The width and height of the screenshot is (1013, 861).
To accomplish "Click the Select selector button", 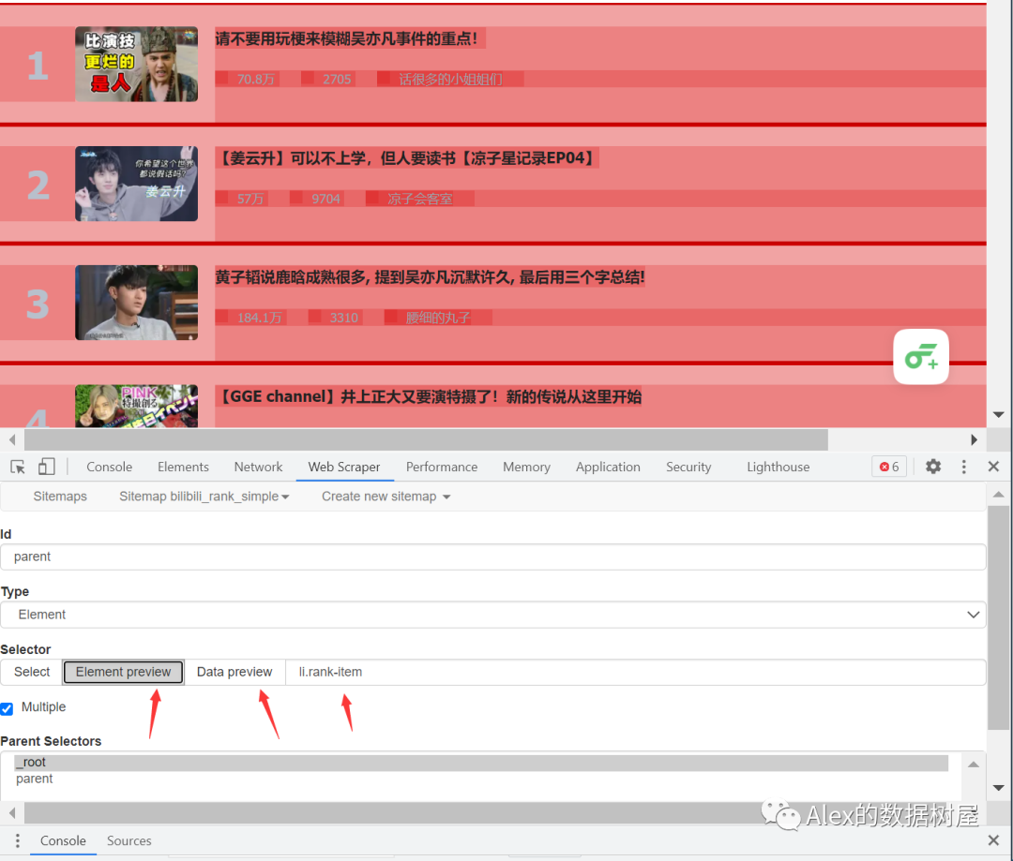I will (32, 672).
